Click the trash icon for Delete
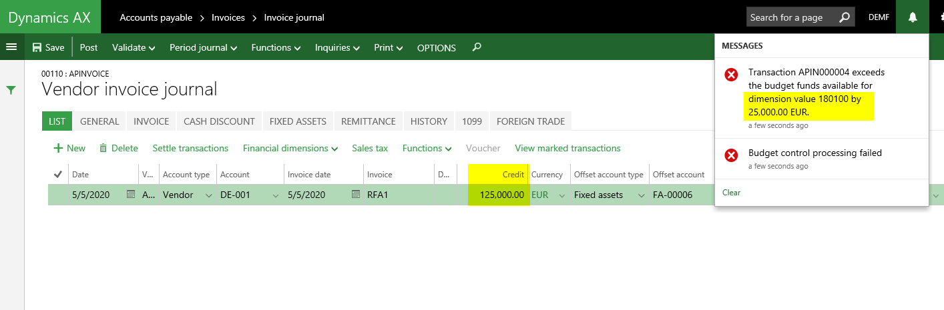The height and width of the screenshot is (310, 944). click(x=103, y=149)
